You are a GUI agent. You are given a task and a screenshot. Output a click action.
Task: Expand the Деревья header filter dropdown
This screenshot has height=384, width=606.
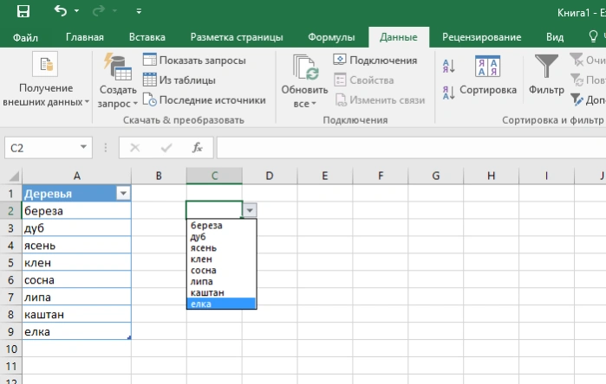tap(123, 193)
